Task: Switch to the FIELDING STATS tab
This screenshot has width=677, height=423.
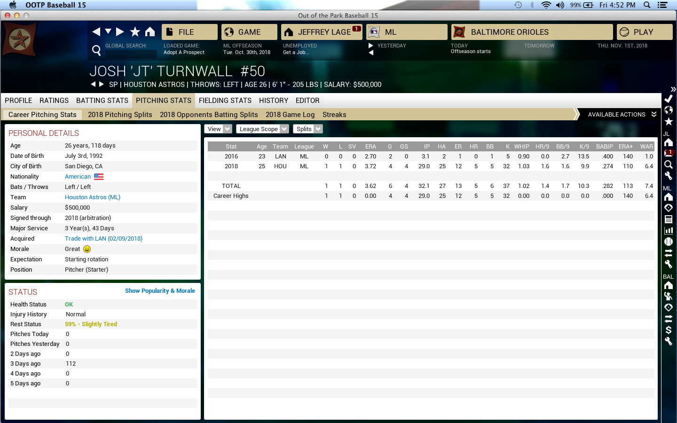Action: (225, 101)
